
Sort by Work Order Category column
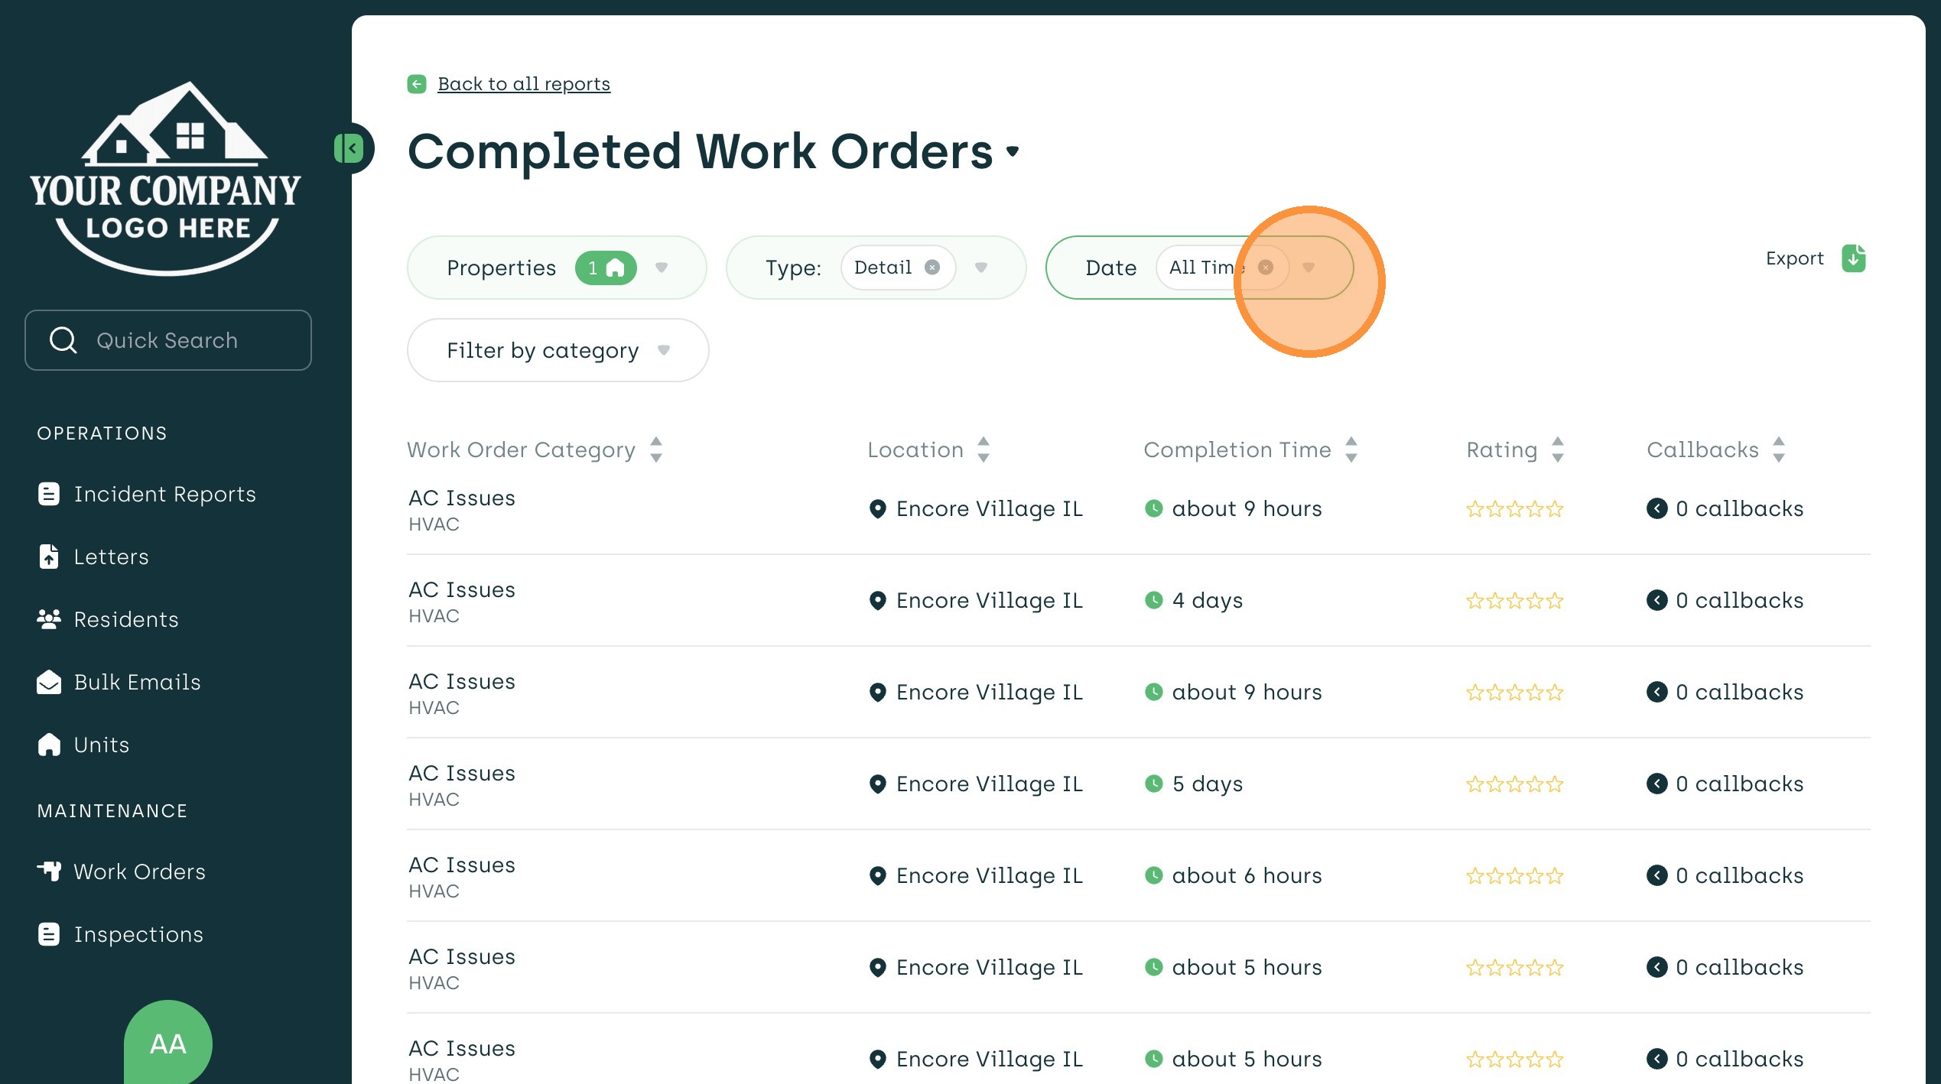pyautogui.click(x=655, y=450)
